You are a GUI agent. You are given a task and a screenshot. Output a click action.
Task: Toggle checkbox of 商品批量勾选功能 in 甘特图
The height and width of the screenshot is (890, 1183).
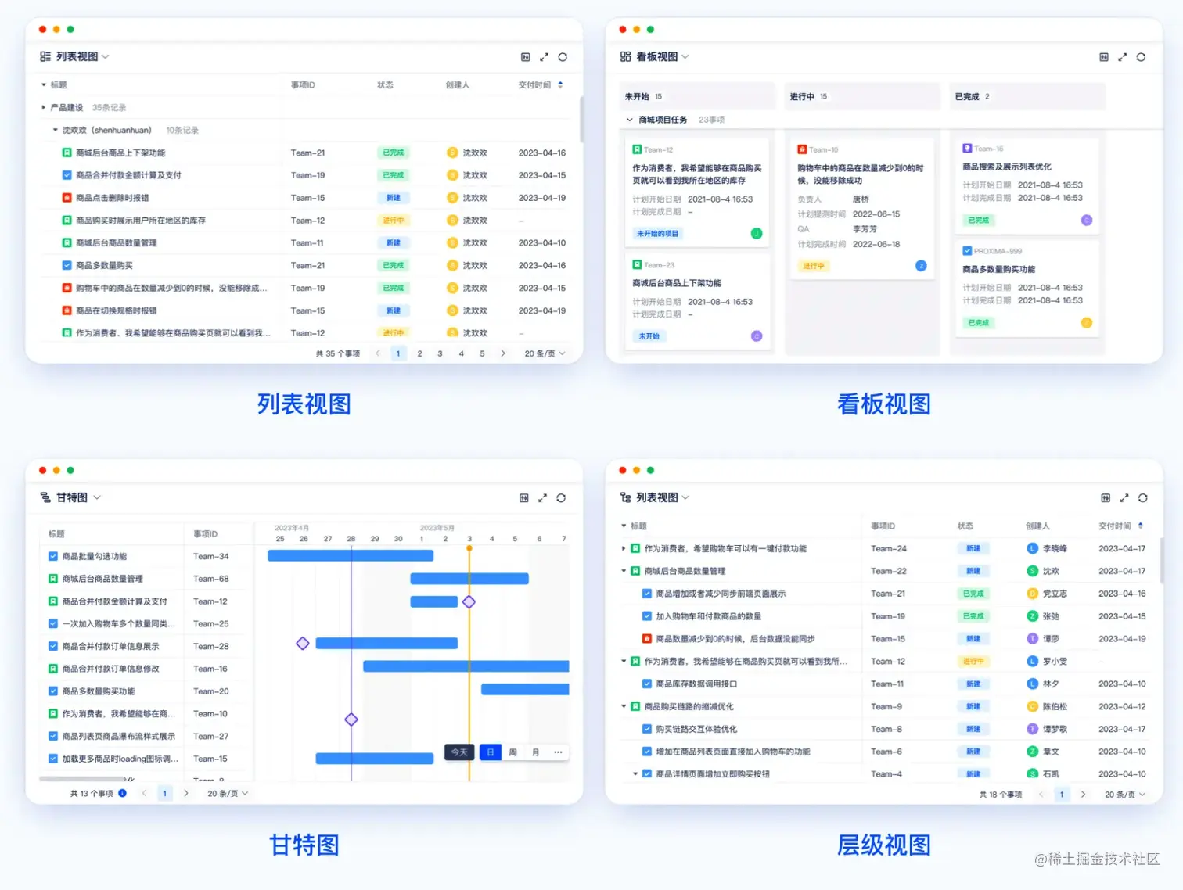coord(53,557)
